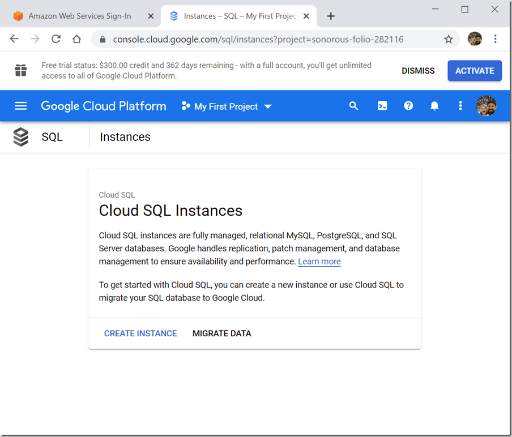Activate Cloud Shell terminal icon

pos(382,106)
